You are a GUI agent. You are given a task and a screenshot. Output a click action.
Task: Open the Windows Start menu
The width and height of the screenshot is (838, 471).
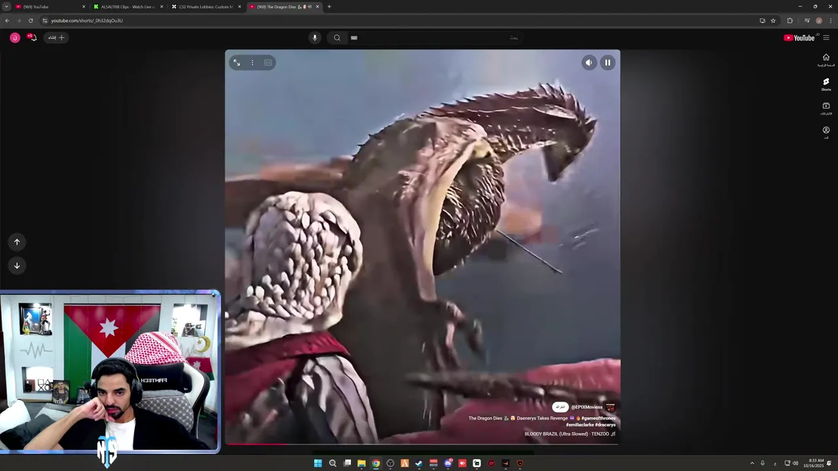pyautogui.click(x=318, y=463)
